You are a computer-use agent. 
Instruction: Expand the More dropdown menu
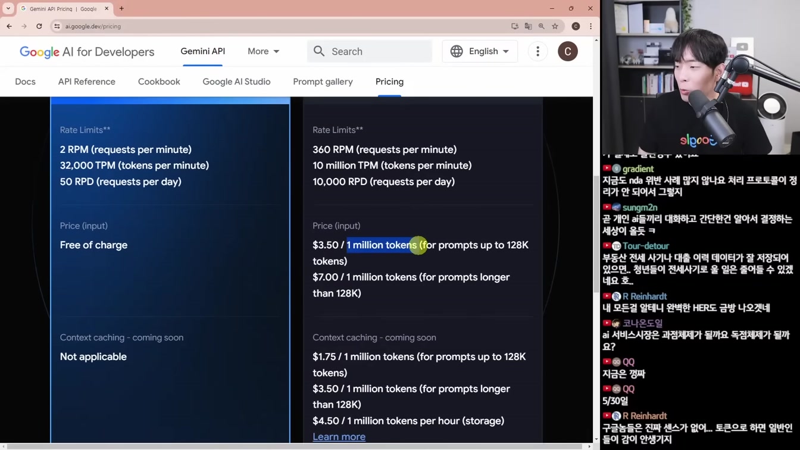[x=263, y=51]
